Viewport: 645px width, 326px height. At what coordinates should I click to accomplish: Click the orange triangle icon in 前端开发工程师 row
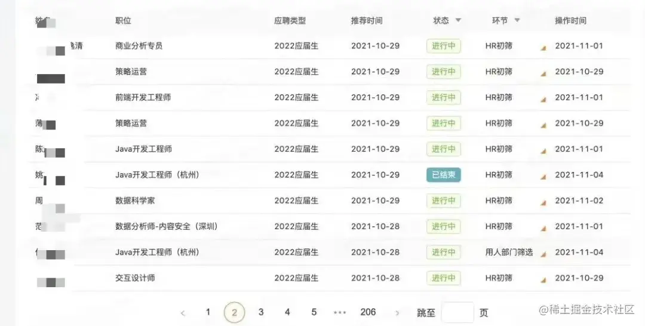pyautogui.click(x=543, y=100)
